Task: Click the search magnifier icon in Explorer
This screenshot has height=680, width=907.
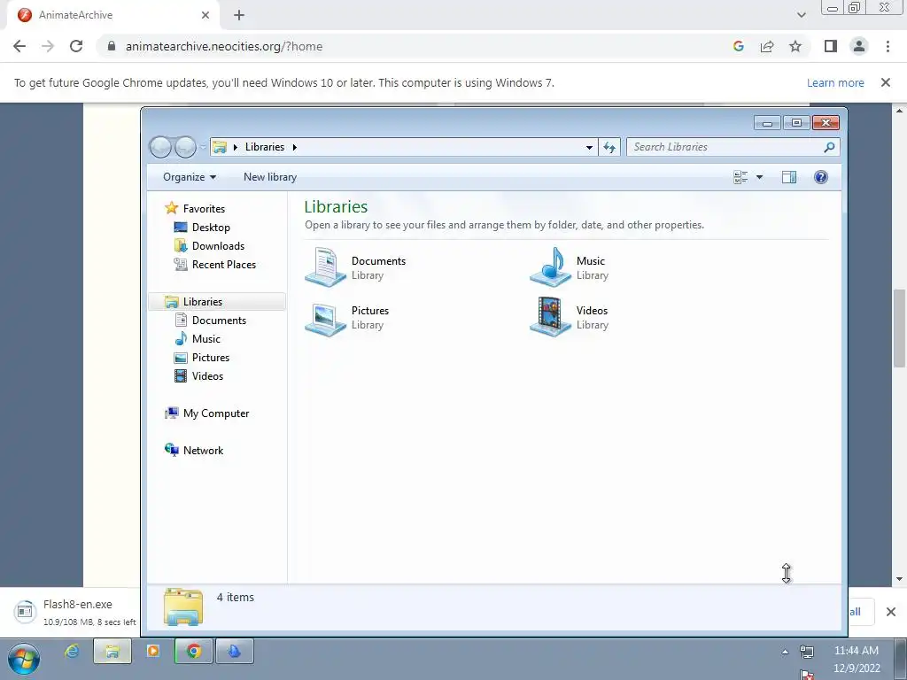Action: pyautogui.click(x=829, y=147)
